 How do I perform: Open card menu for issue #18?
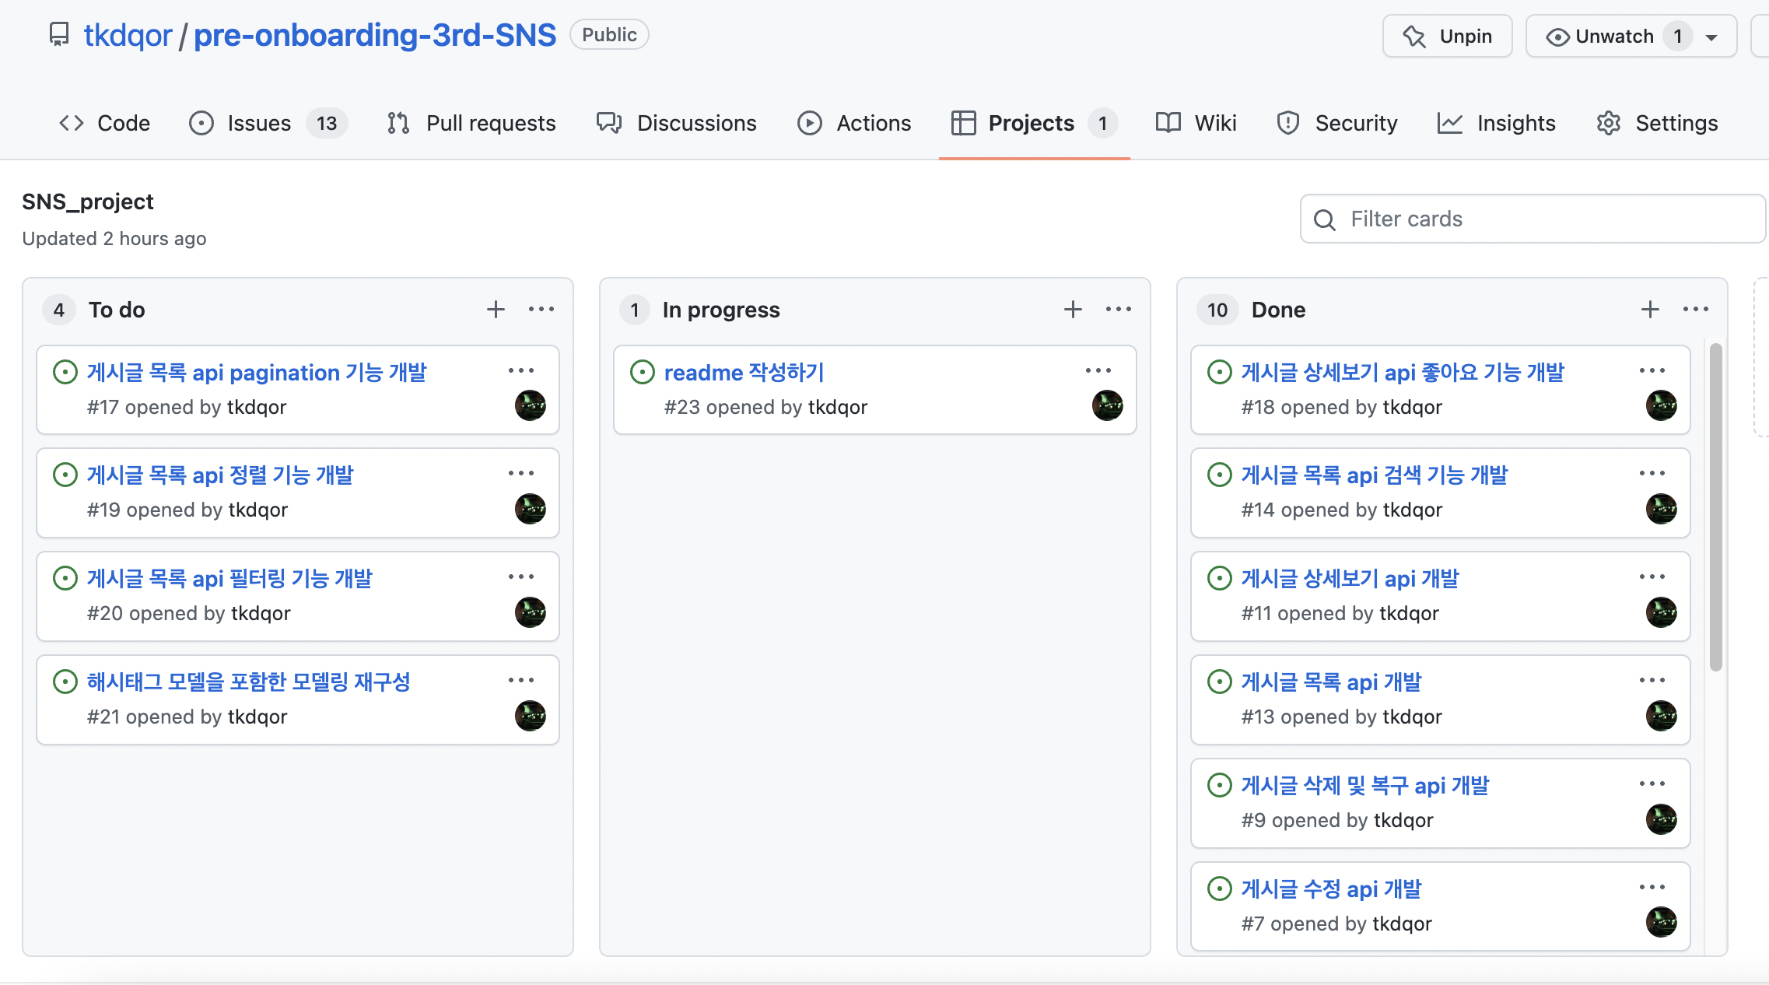pyautogui.click(x=1652, y=370)
